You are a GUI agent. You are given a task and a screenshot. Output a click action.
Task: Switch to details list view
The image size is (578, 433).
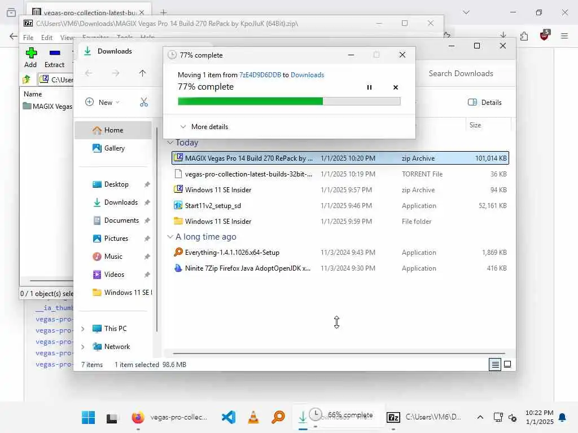point(495,365)
